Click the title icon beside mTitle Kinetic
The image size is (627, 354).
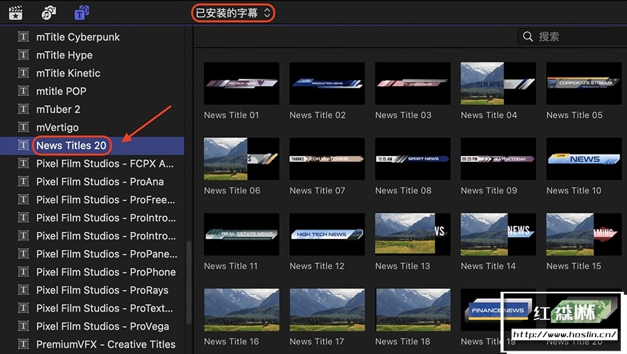pos(23,73)
